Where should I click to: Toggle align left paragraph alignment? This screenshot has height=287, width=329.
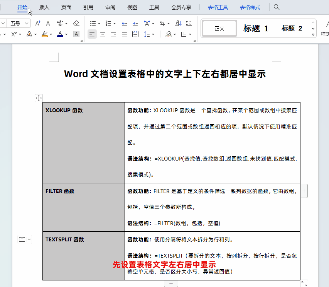92,34
